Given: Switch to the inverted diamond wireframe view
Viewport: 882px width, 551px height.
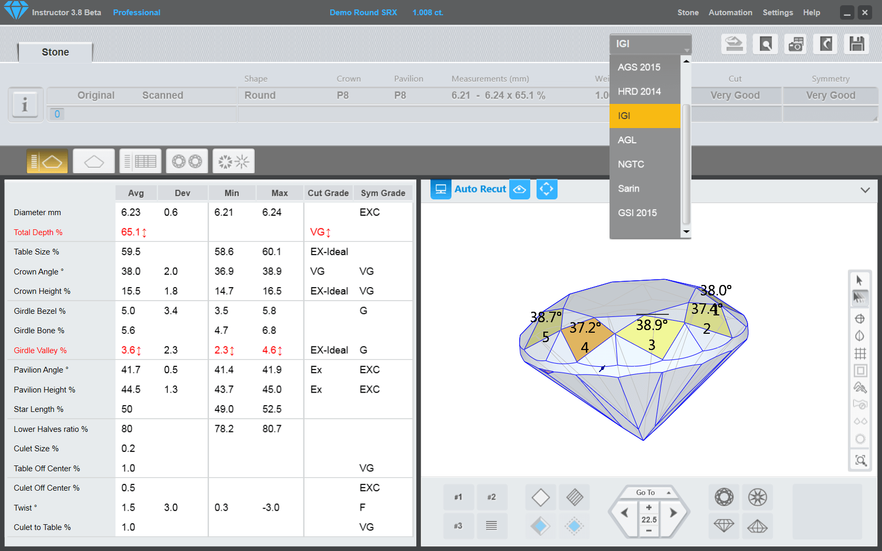Looking at the screenshot, I should (x=758, y=526).
